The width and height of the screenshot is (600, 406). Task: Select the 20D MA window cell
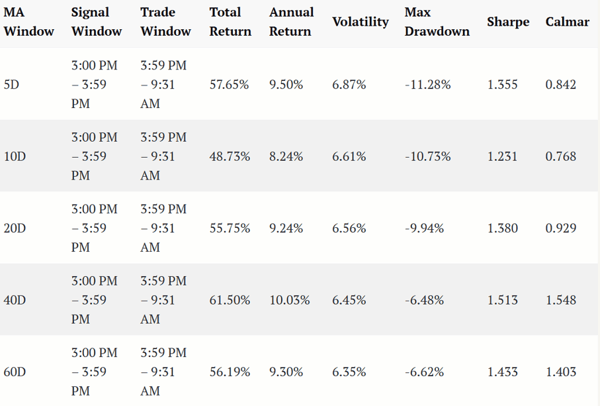(x=15, y=228)
